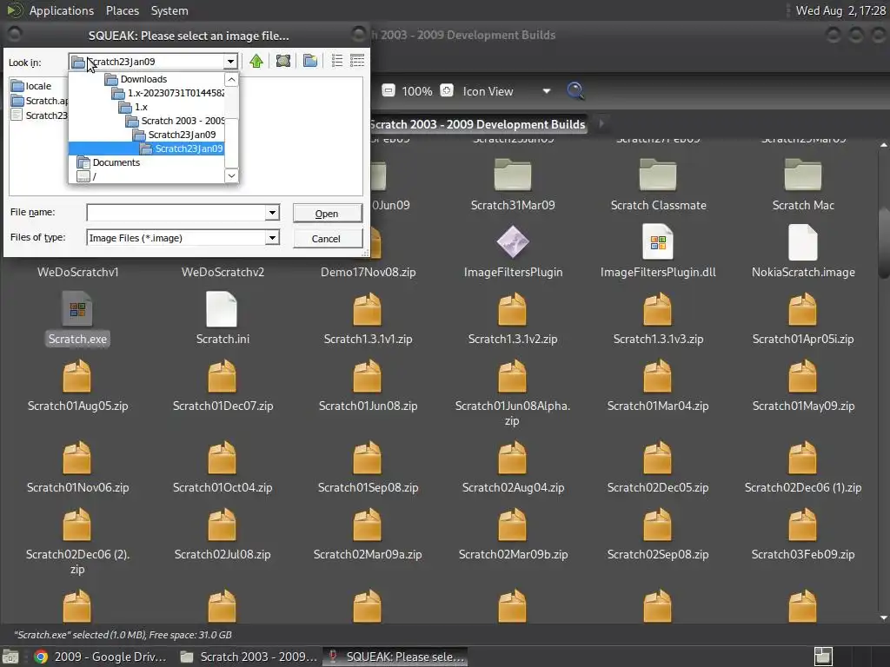Click the clock showing Wed Aug 2
Viewport: 890px width, 667px height.
(x=840, y=10)
